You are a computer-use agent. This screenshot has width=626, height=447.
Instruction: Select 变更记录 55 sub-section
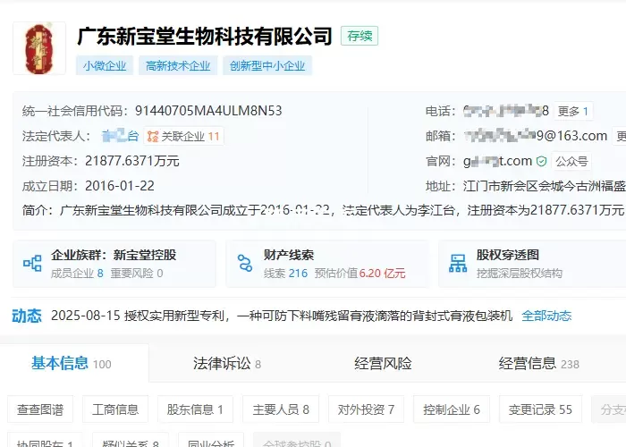[x=540, y=409]
